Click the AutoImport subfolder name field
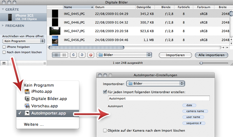Screen dimensions: 233x137 click(159, 98)
